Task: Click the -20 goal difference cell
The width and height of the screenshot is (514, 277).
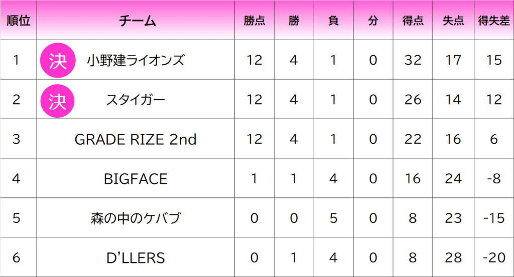Action: (x=493, y=258)
